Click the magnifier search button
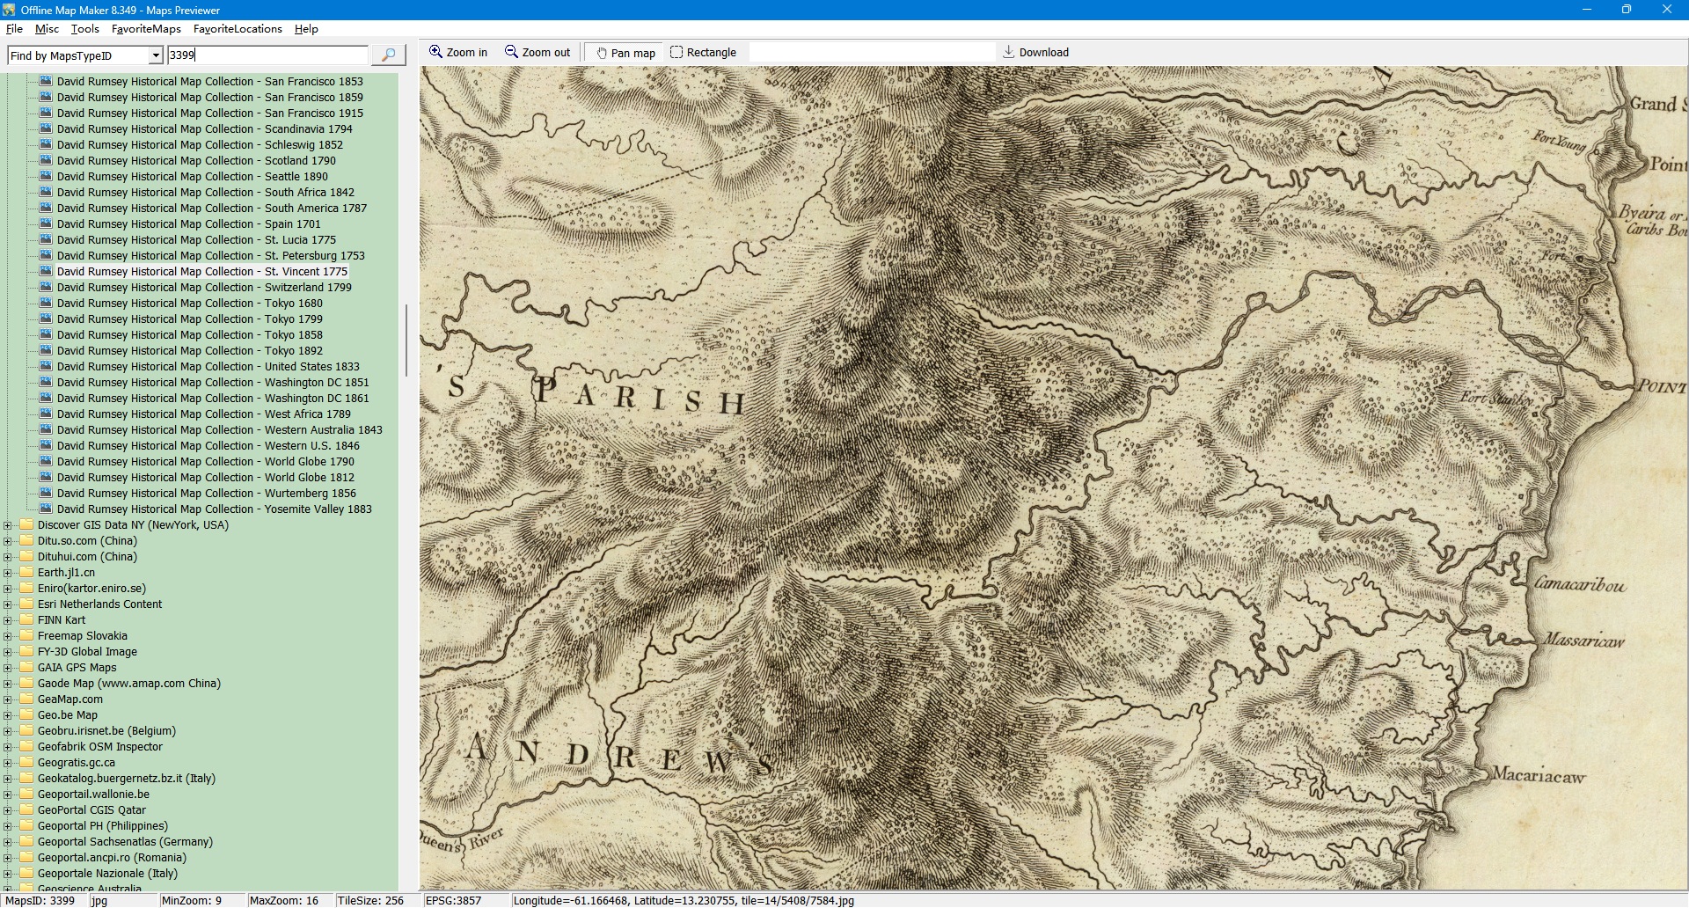This screenshot has height=908, width=1689. click(388, 55)
